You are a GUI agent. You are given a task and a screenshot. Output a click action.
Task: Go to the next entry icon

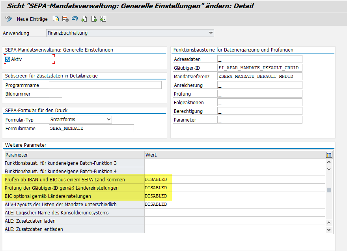point(94,19)
